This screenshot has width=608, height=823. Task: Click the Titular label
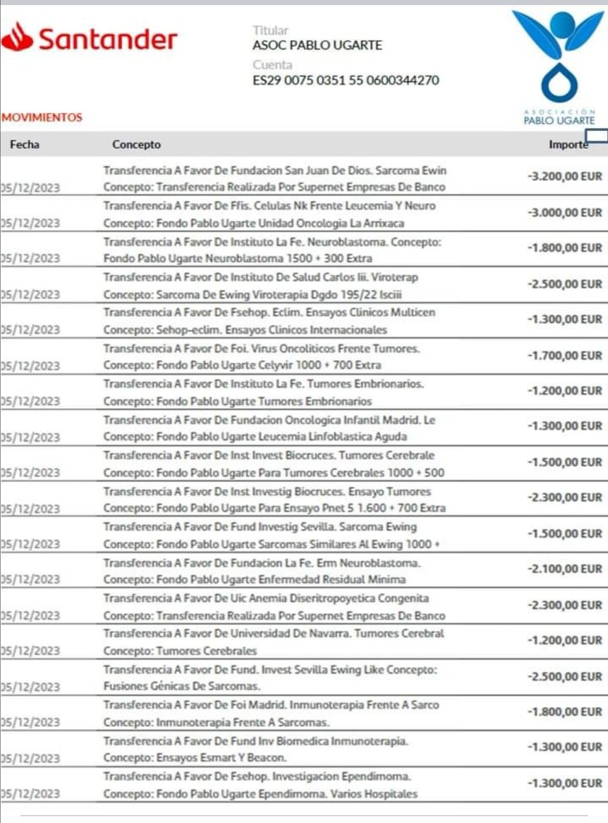pos(270,30)
